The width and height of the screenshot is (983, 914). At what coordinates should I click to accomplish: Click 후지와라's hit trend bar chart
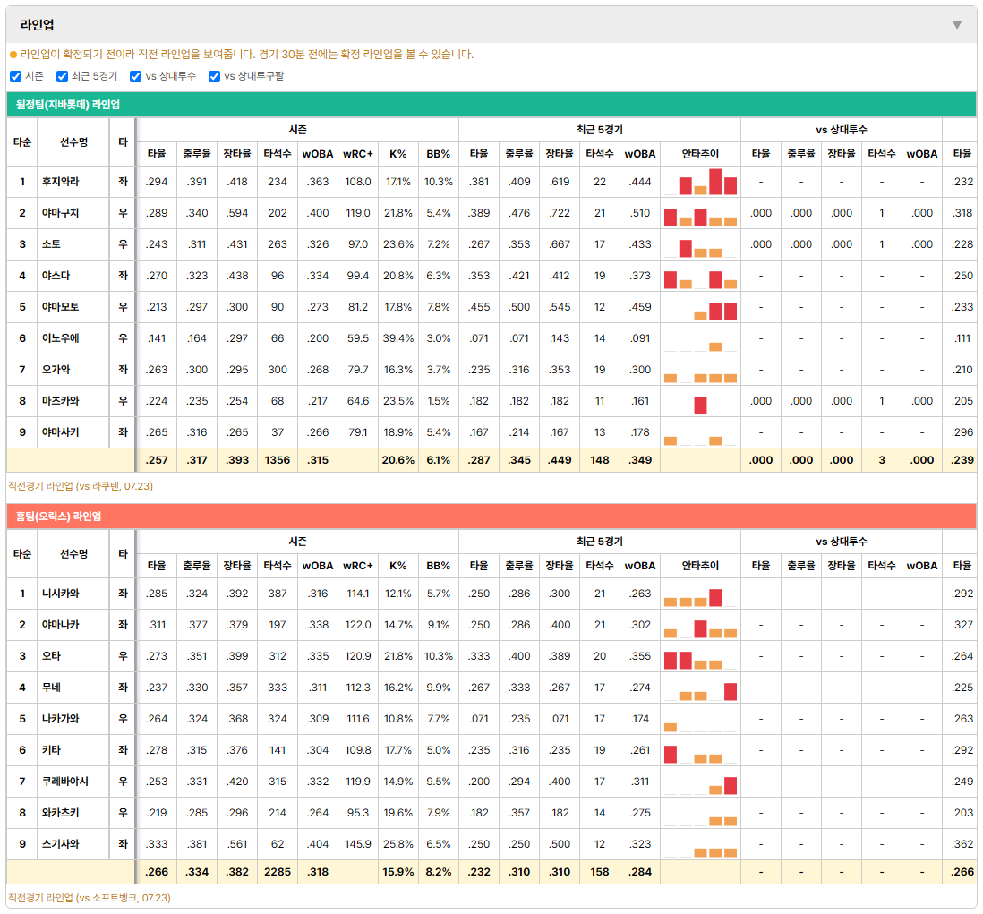700,182
